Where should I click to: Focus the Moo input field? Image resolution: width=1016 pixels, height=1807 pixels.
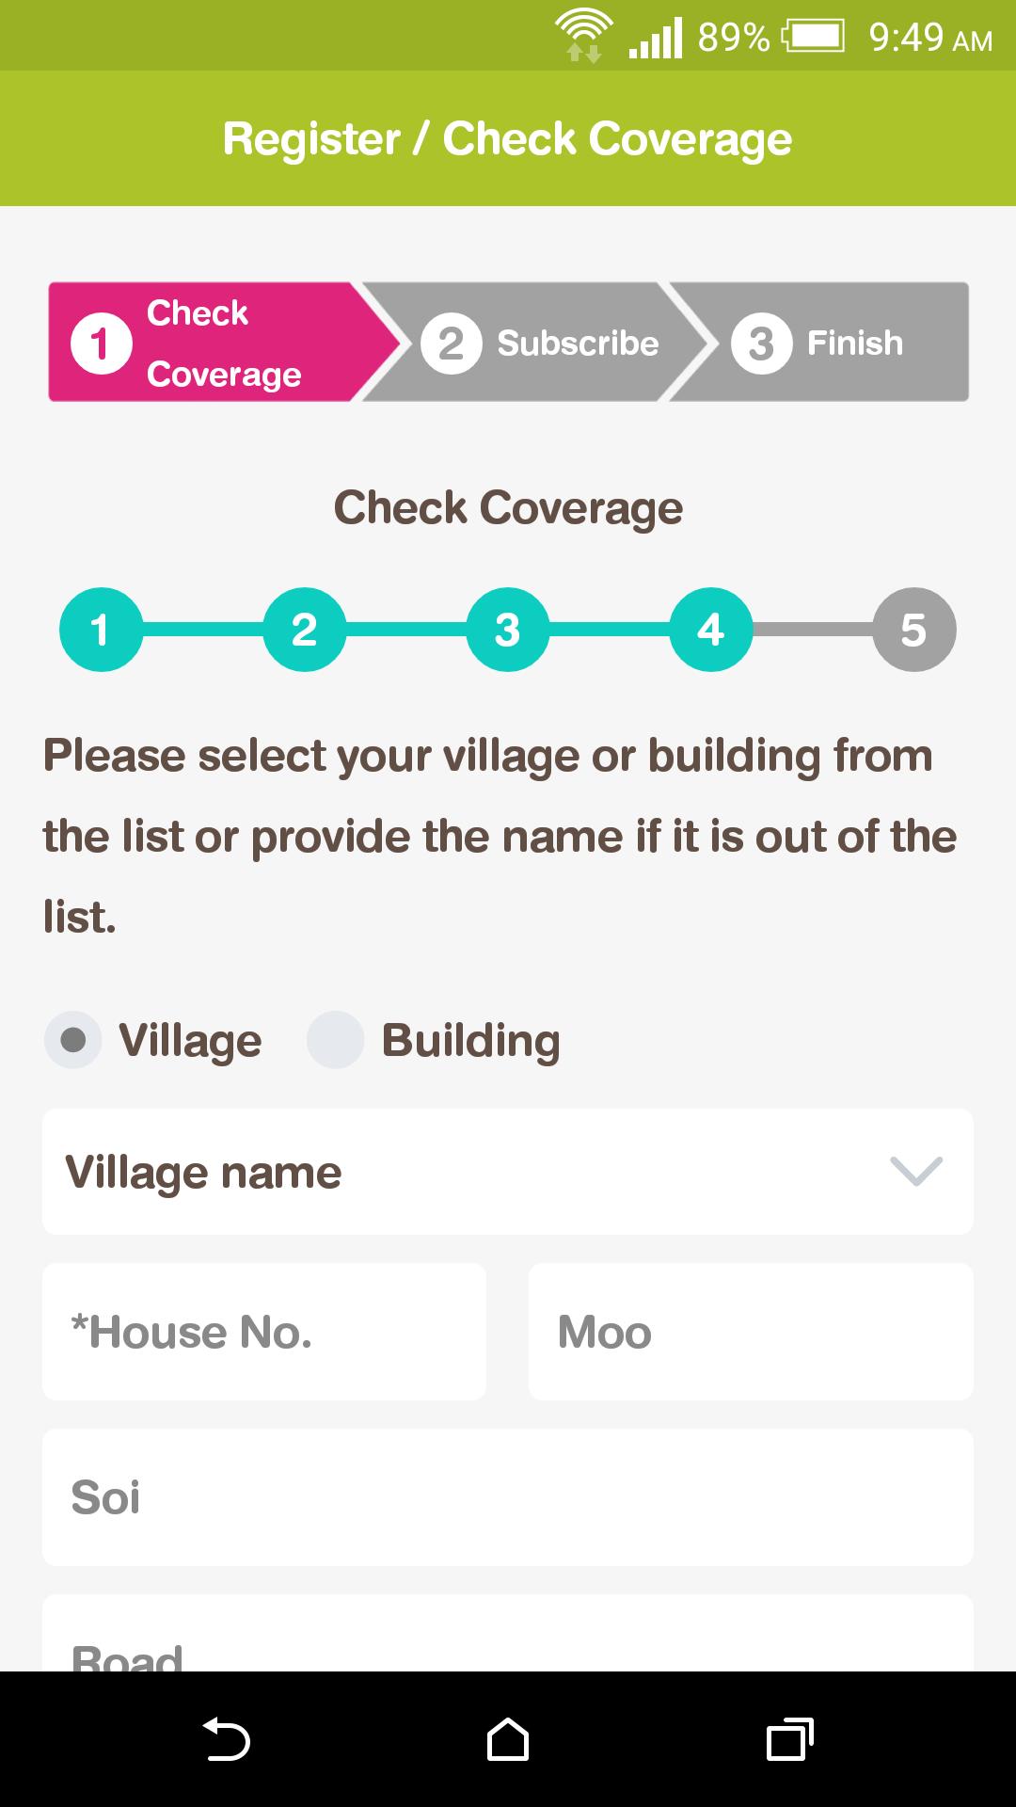point(751,1332)
